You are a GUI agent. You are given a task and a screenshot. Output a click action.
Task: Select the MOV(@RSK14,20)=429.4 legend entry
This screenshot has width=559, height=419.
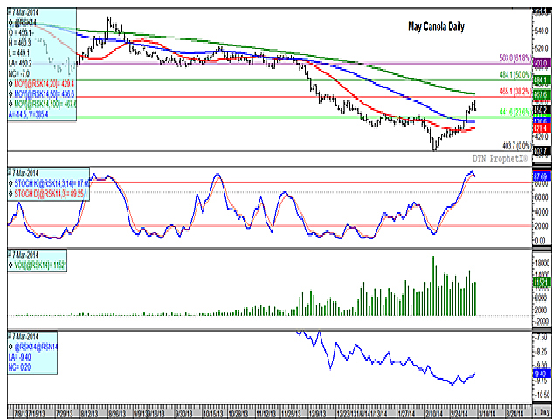click(45, 84)
